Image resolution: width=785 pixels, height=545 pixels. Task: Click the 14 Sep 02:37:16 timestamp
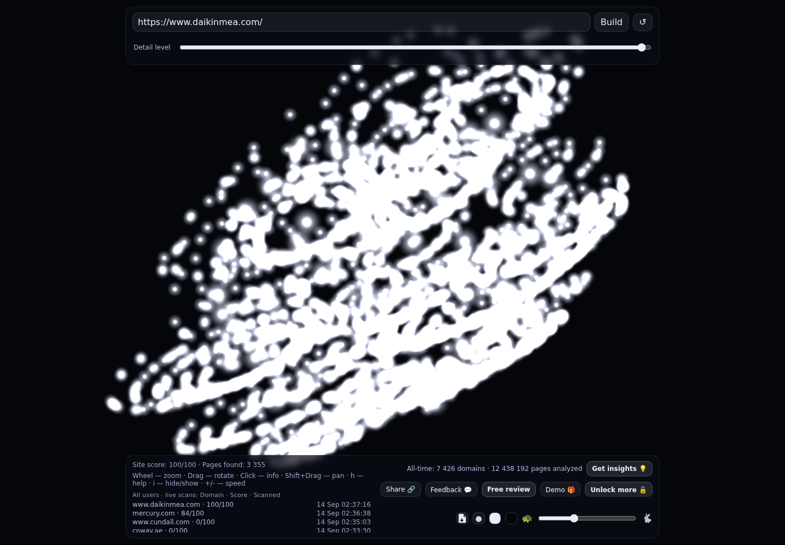pyautogui.click(x=343, y=505)
